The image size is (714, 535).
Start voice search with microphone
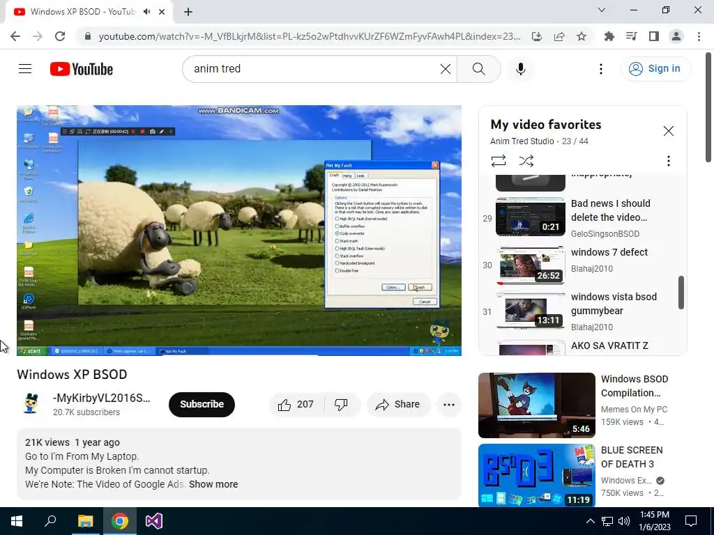520,69
